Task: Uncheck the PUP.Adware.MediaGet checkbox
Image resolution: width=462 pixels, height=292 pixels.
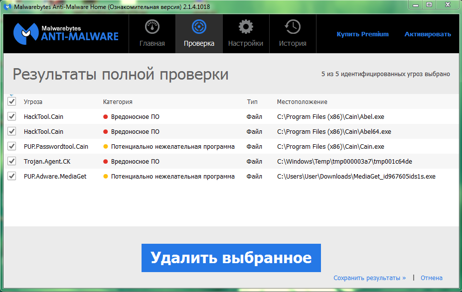Action: (x=12, y=177)
